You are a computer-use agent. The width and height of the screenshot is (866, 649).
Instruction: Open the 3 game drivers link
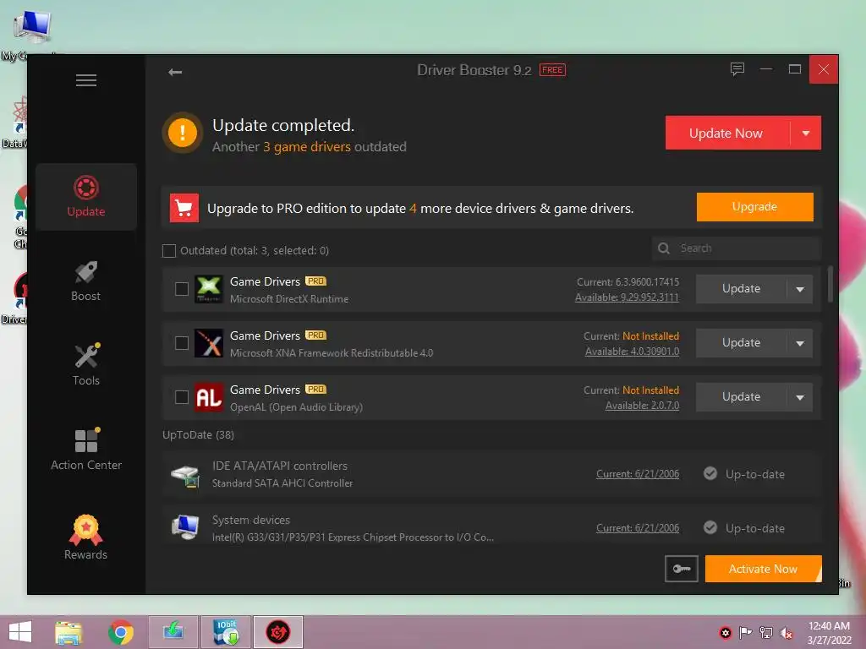[306, 147]
